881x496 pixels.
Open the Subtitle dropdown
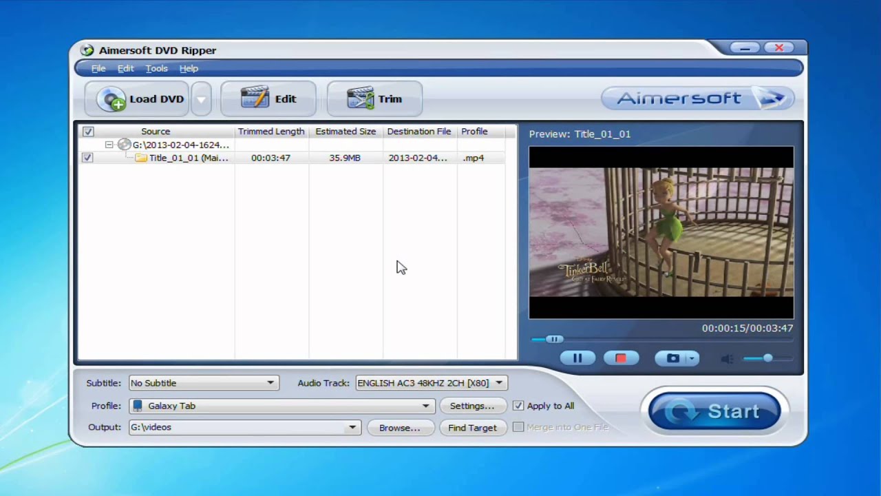203,383
